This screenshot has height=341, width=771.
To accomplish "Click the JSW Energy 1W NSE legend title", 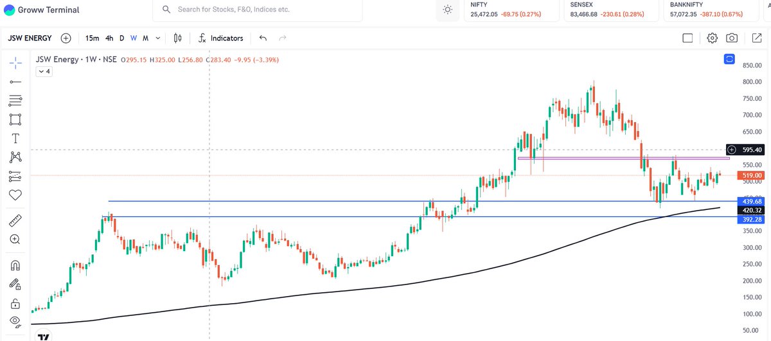I will (76, 59).
